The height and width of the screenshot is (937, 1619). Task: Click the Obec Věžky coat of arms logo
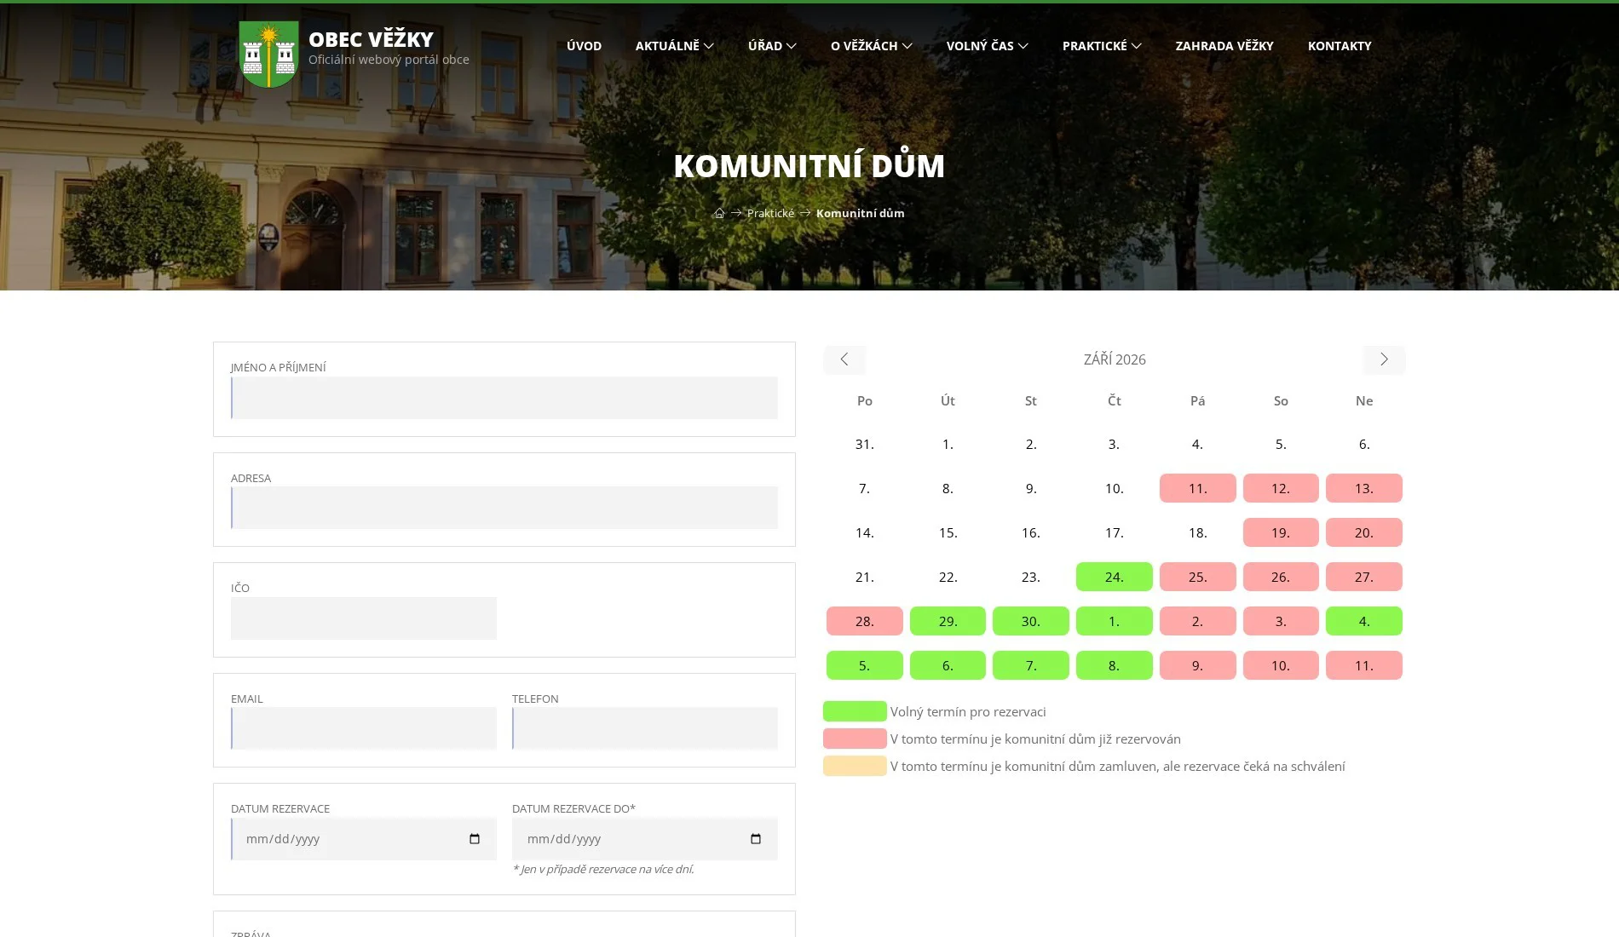coord(268,54)
